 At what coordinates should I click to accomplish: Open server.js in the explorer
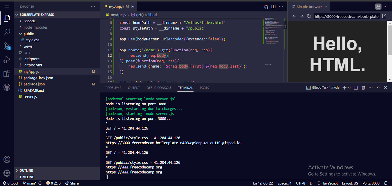(x=57, y=97)
